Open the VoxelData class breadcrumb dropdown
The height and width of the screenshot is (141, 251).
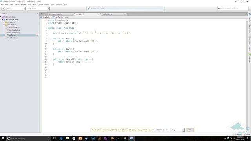point(46,17)
